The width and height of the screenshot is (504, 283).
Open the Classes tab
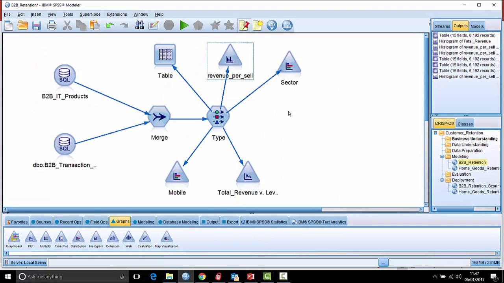coord(465,124)
